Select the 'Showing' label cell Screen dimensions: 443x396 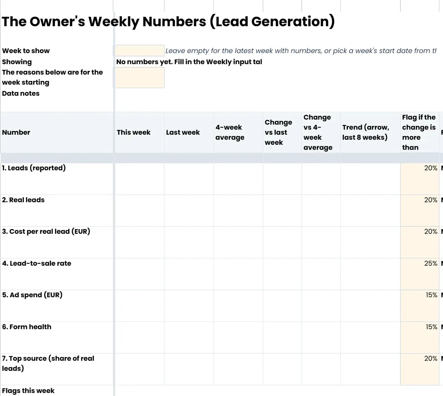click(x=17, y=62)
